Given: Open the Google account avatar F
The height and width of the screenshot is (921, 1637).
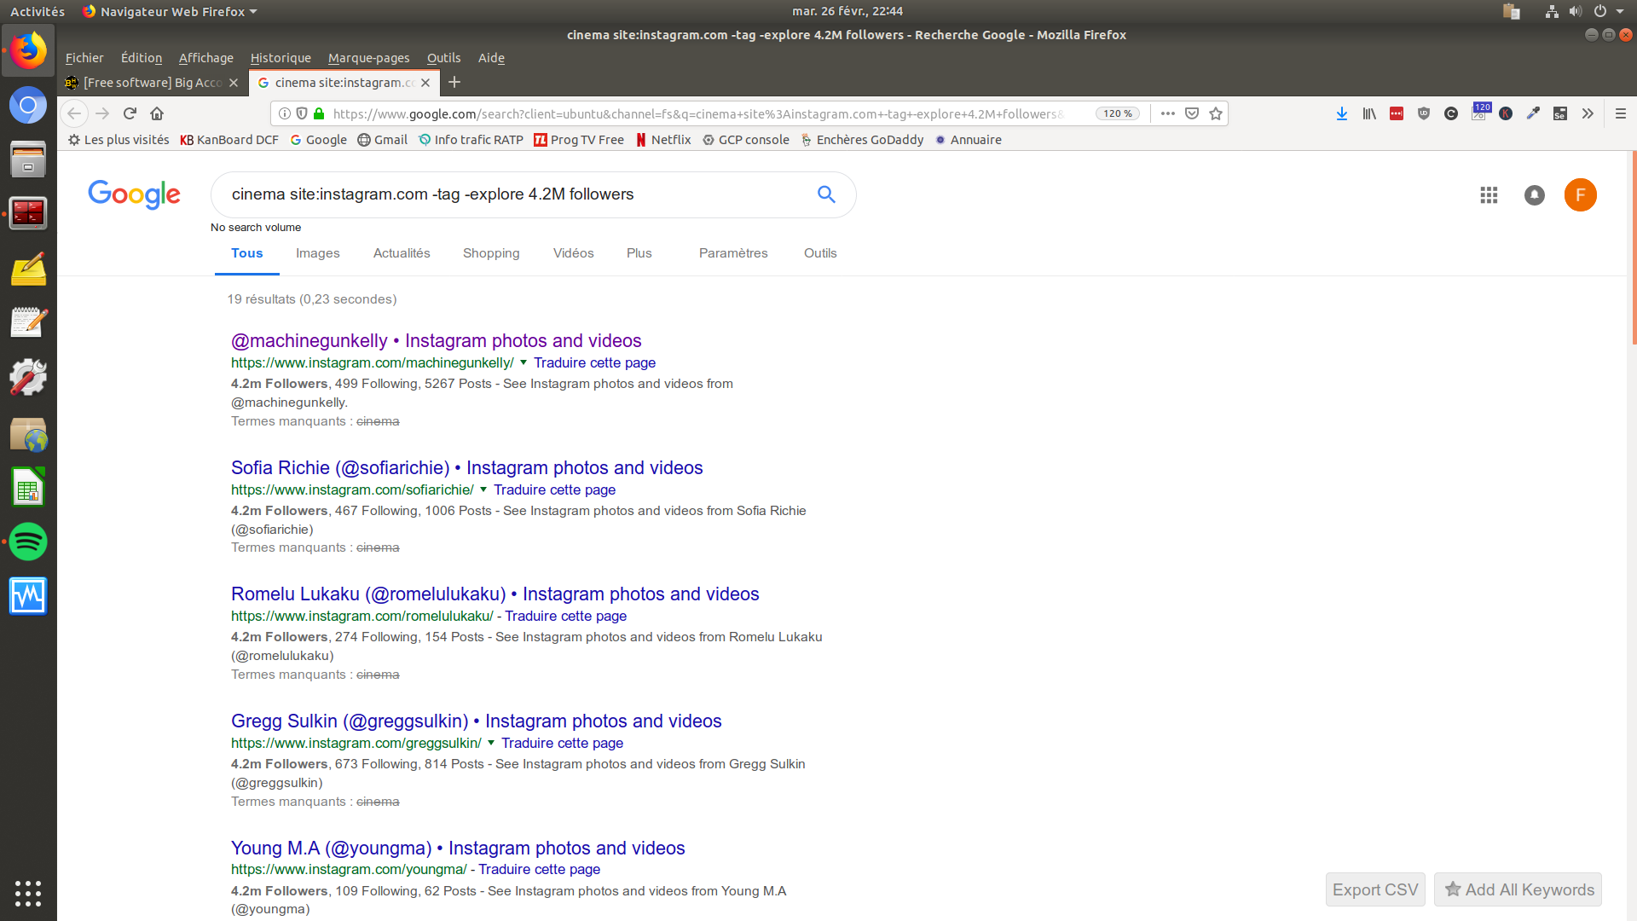Looking at the screenshot, I should (x=1581, y=195).
